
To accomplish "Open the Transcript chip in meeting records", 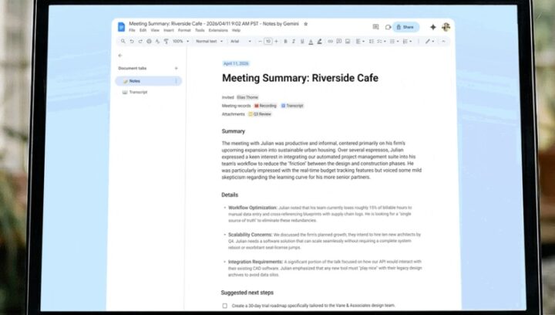I will click(292, 106).
